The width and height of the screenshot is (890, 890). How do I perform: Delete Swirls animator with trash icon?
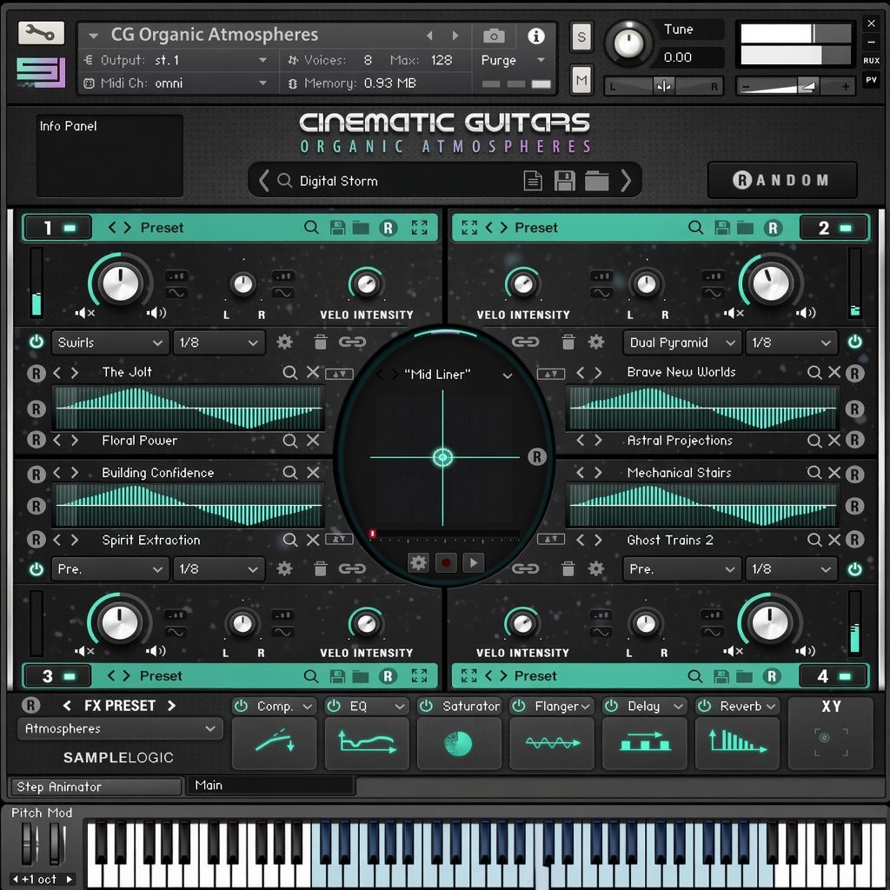point(320,342)
